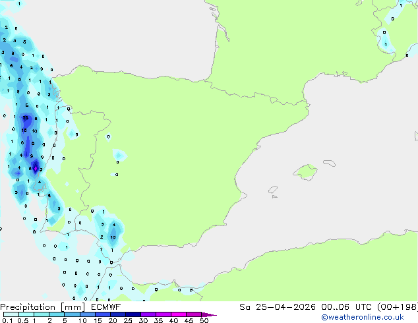The image size is (418, 323).
Task: Click the '00..06 UTC' time range text
Action: tap(346, 307)
